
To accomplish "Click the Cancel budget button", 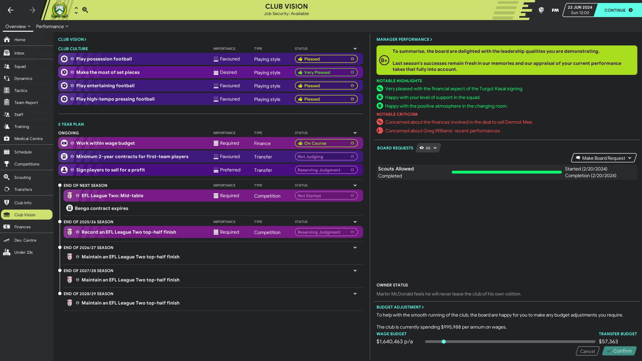I will pyautogui.click(x=587, y=351).
